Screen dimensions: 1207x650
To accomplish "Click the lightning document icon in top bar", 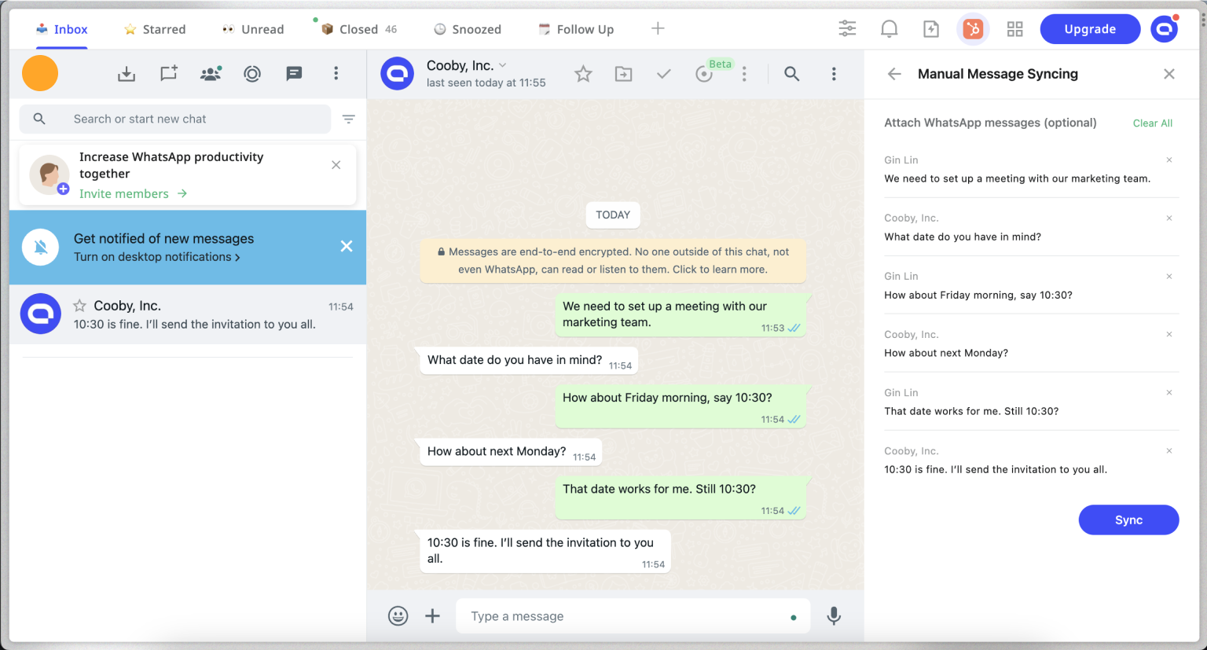I will coord(931,29).
